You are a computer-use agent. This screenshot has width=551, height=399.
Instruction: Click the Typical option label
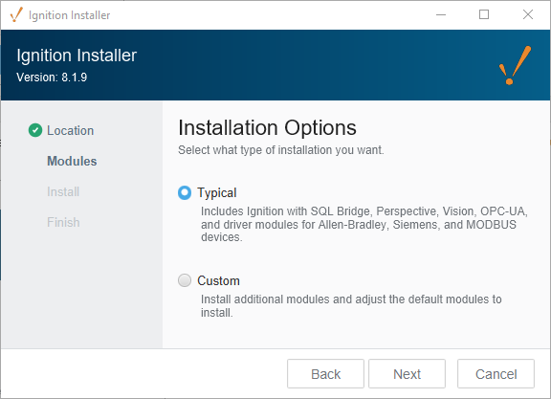217,192
